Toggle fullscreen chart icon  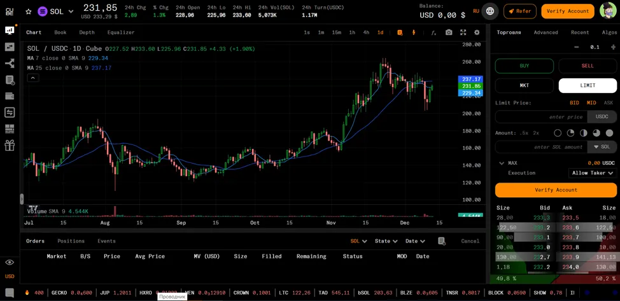(x=463, y=32)
